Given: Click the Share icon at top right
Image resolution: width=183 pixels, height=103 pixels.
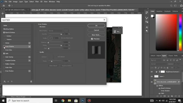Looking at the screenshot, I should coord(181,6).
